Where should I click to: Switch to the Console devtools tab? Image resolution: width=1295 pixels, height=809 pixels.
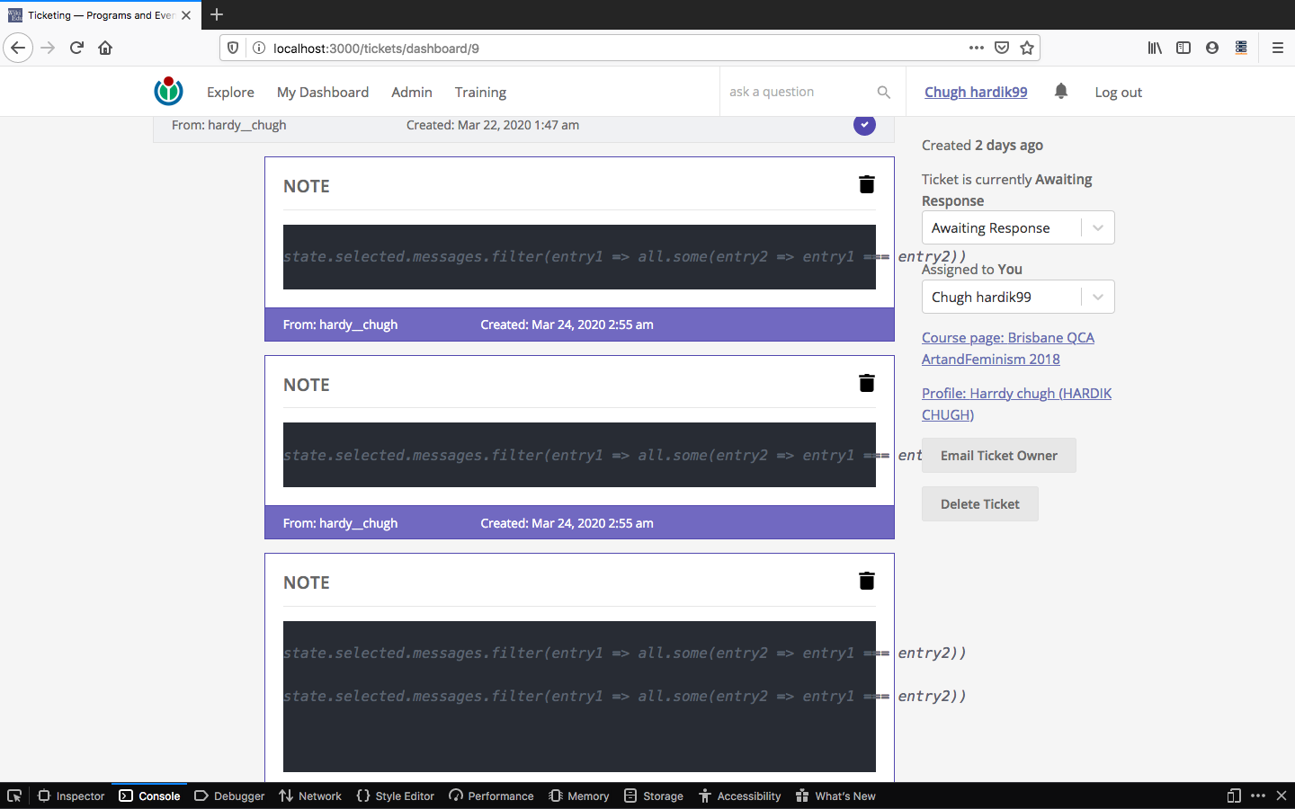pos(149,796)
